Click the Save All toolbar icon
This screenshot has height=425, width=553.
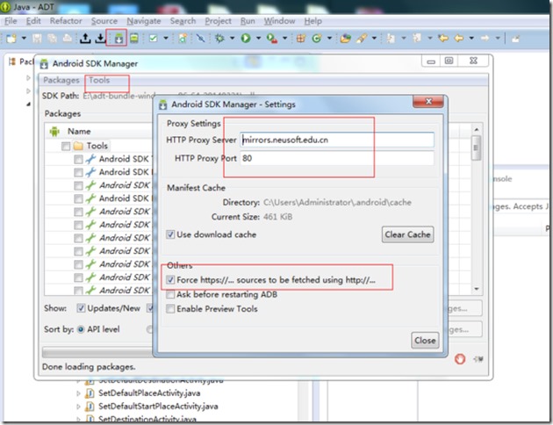(52, 38)
